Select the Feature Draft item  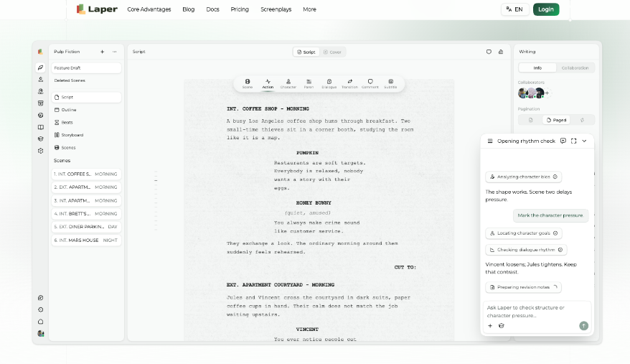click(x=86, y=68)
